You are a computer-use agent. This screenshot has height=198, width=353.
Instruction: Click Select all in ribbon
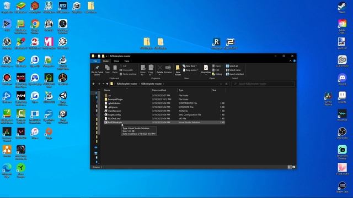[x=232, y=66]
